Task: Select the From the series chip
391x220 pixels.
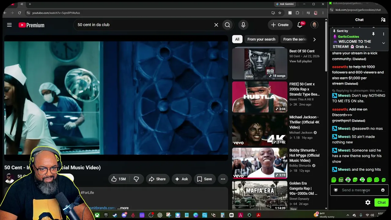Action: (x=294, y=39)
